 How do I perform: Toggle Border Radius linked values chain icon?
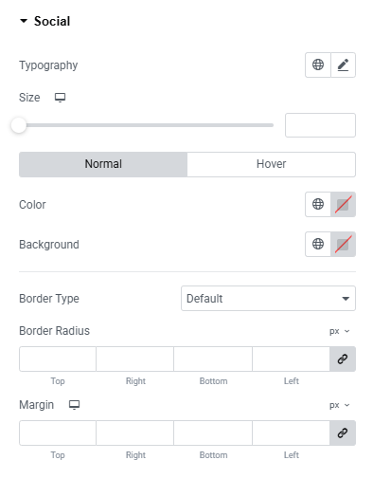coord(343,359)
